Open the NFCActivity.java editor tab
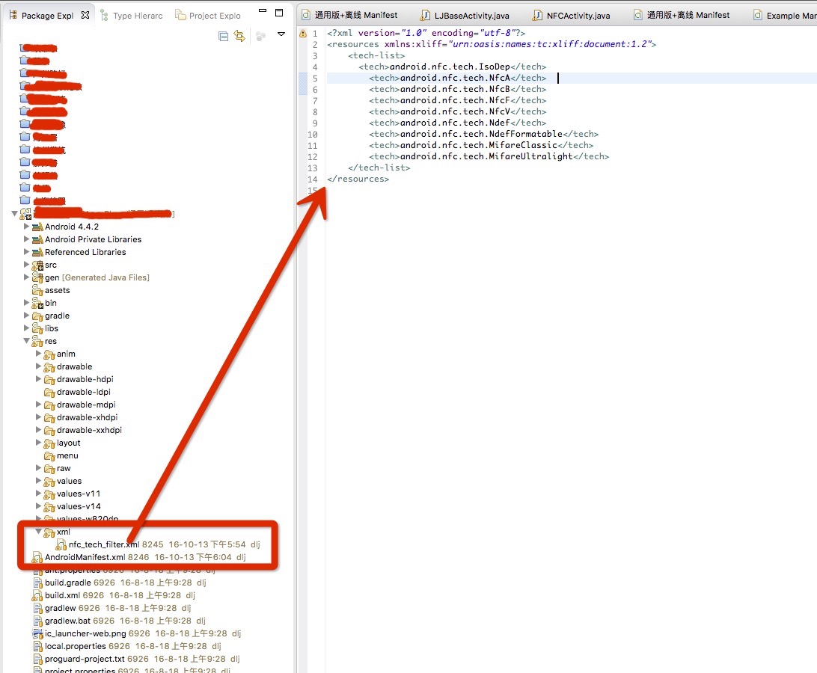The width and height of the screenshot is (817, 673). click(x=572, y=15)
